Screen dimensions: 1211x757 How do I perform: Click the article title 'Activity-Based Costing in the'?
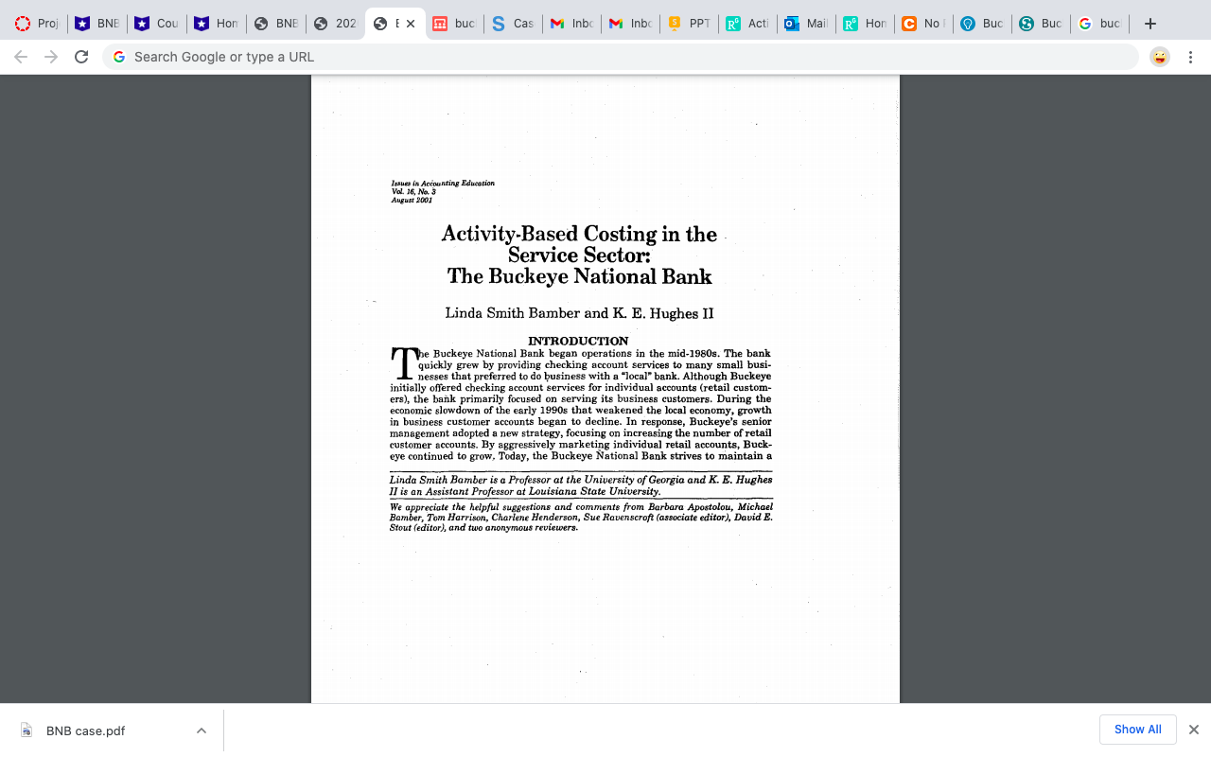coord(579,234)
